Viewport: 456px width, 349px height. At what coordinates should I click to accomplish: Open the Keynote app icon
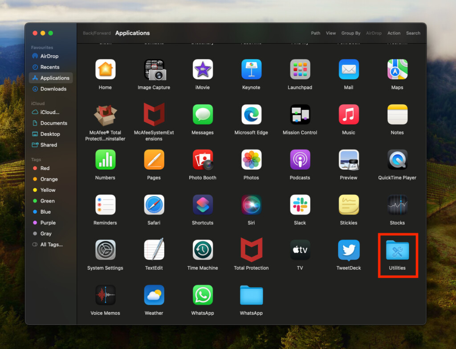point(251,69)
